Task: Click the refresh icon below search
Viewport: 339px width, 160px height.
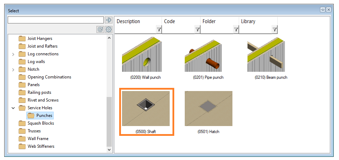Action: click(x=100, y=29)
